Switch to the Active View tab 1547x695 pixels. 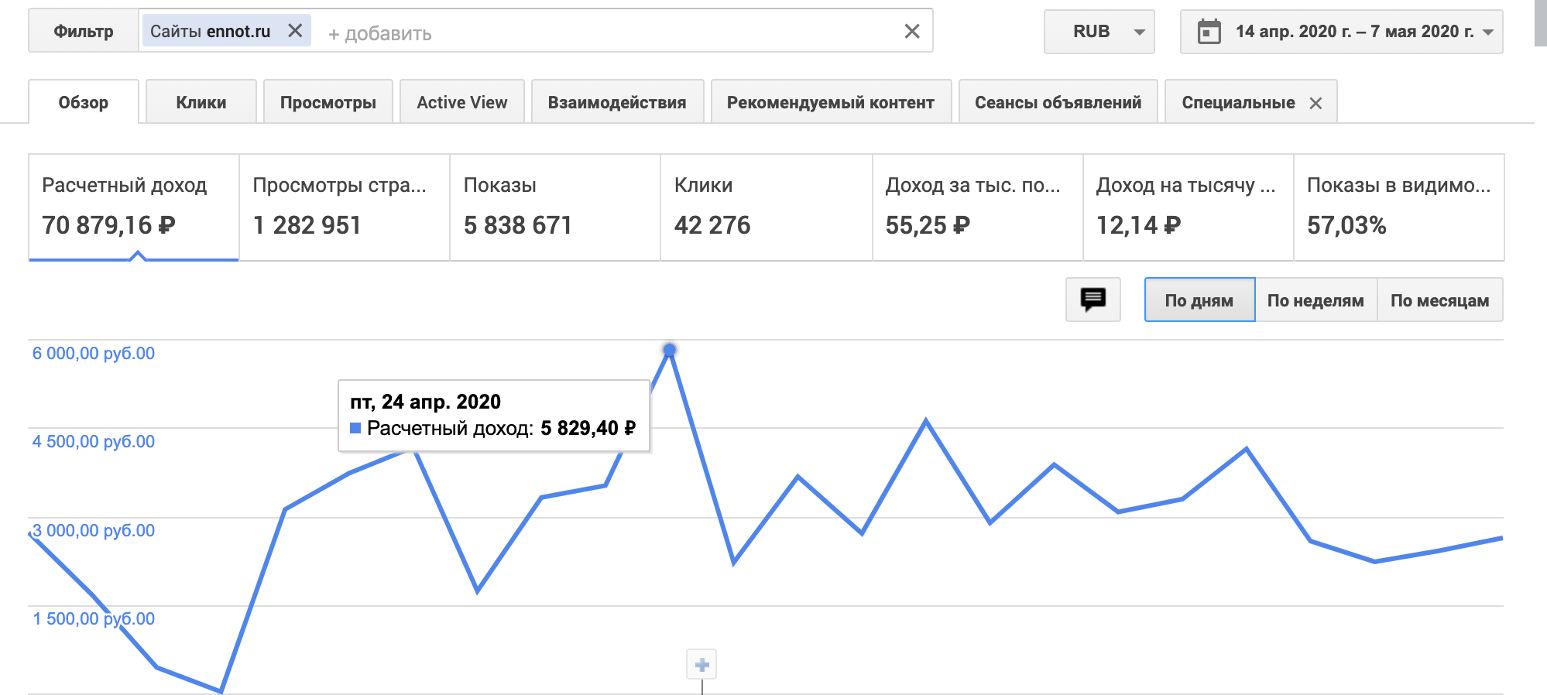click(x=462, y=102)
